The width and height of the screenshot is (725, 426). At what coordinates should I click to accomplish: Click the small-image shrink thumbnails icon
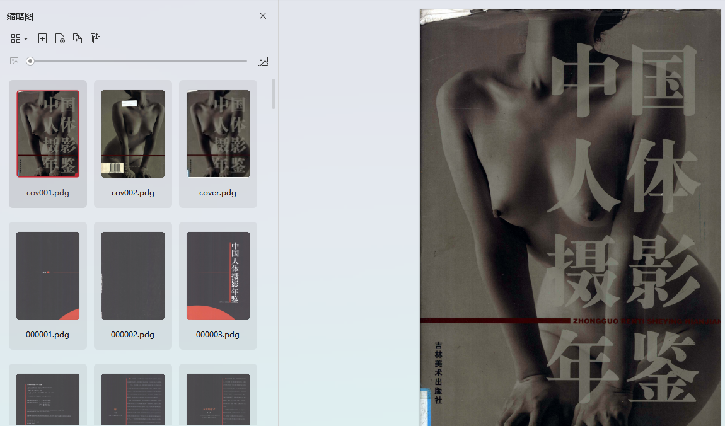[14, 61]
